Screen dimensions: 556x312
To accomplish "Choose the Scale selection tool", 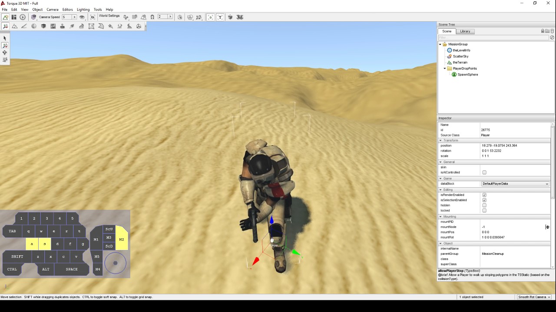I will pyautogui.click(x=5, y=59).
